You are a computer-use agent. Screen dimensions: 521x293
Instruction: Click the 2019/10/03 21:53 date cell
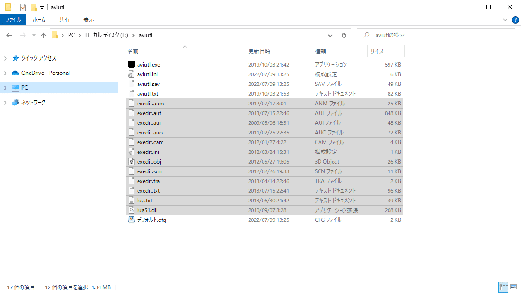click(x=269, y=94)
